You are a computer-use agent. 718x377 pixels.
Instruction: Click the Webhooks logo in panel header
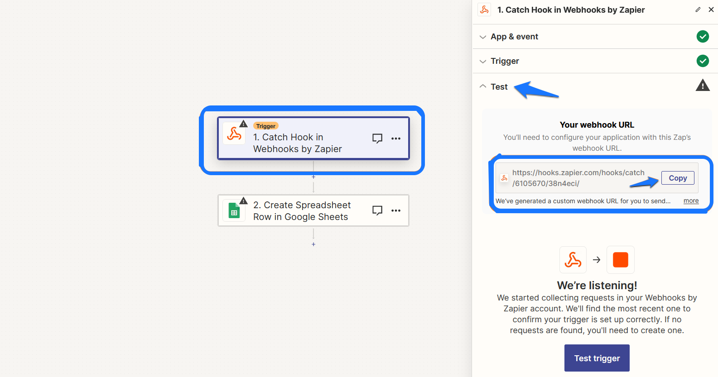pyautogui.click(x=484, y=10)
